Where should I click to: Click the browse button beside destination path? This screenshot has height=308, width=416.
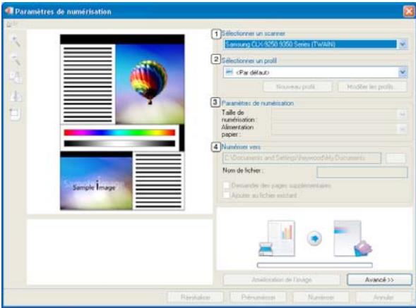tap(396, 158)
